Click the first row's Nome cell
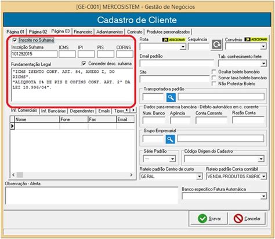Screen dimensions: 275x239 click(37, 126)
